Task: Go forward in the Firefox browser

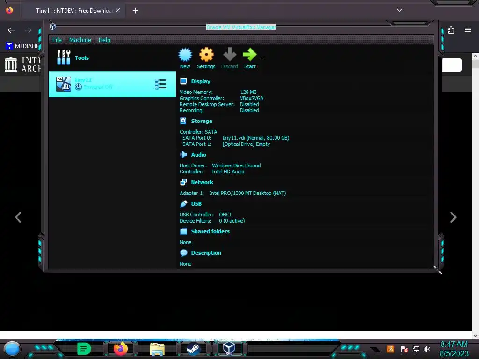Action: pos(28,30)
